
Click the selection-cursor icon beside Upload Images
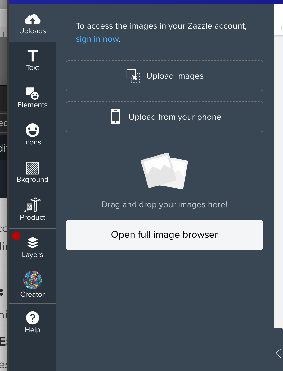click(x=133, y=76)
